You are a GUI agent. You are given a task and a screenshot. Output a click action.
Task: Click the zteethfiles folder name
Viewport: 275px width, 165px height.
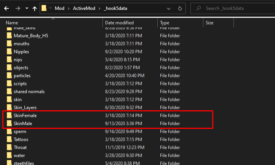click(x=24, y=163)
